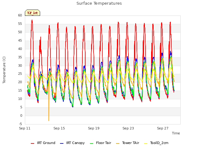Click the Sep 23 x-axis label
This screenshot has width=199, height=149.
pos(128,128)
